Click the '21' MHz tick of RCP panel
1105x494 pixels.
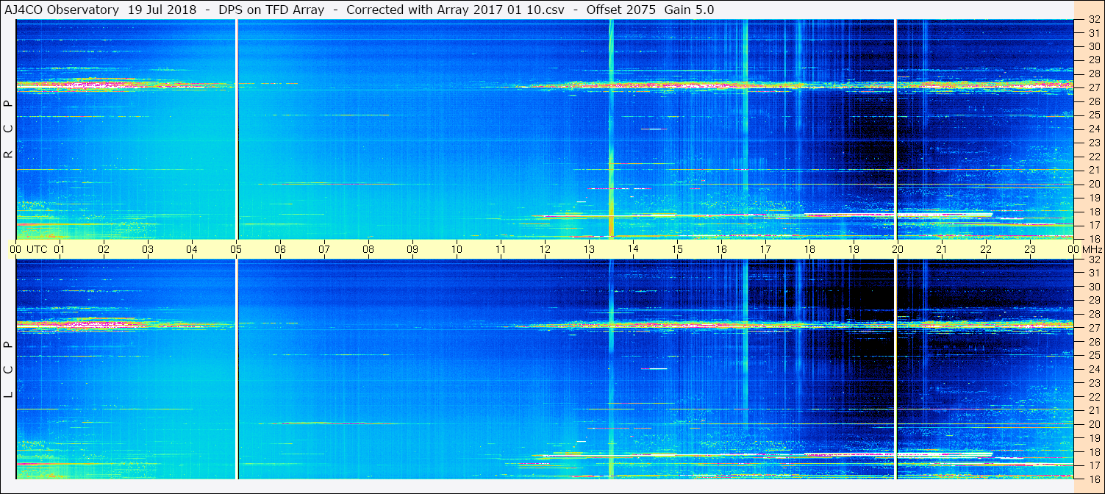click(x=1093, y=170)
